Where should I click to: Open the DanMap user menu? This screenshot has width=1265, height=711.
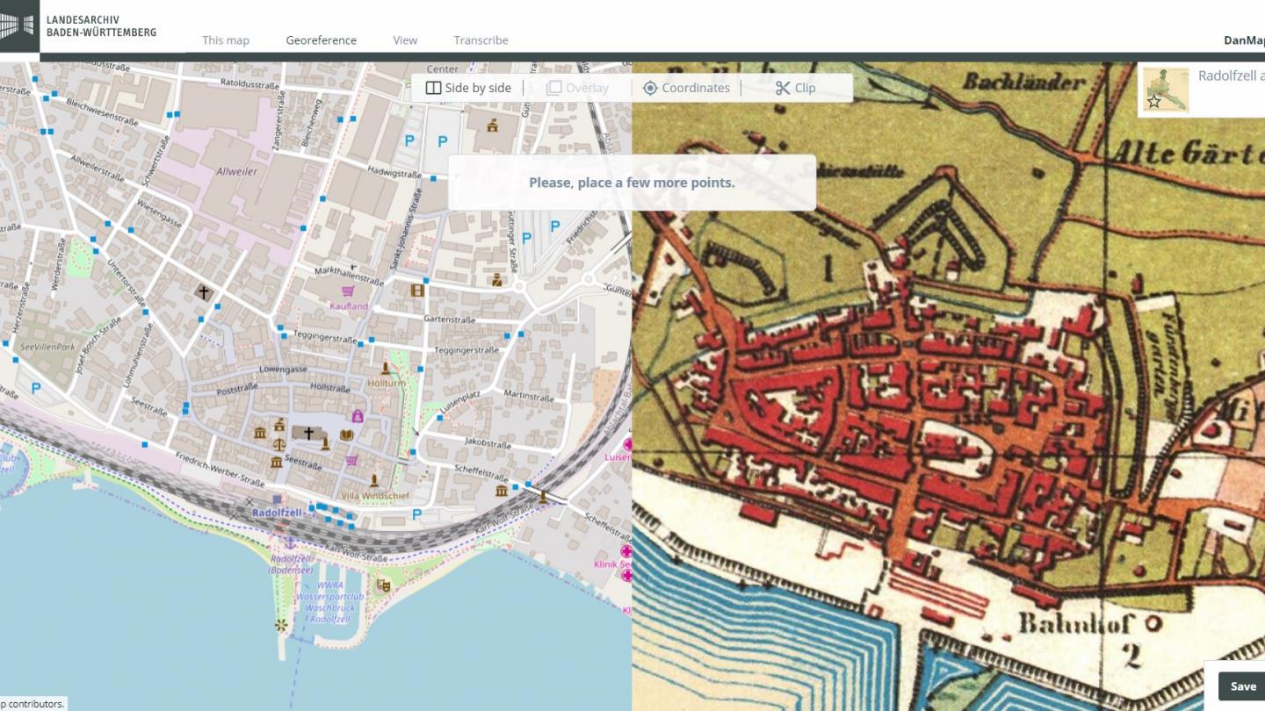1244,40
